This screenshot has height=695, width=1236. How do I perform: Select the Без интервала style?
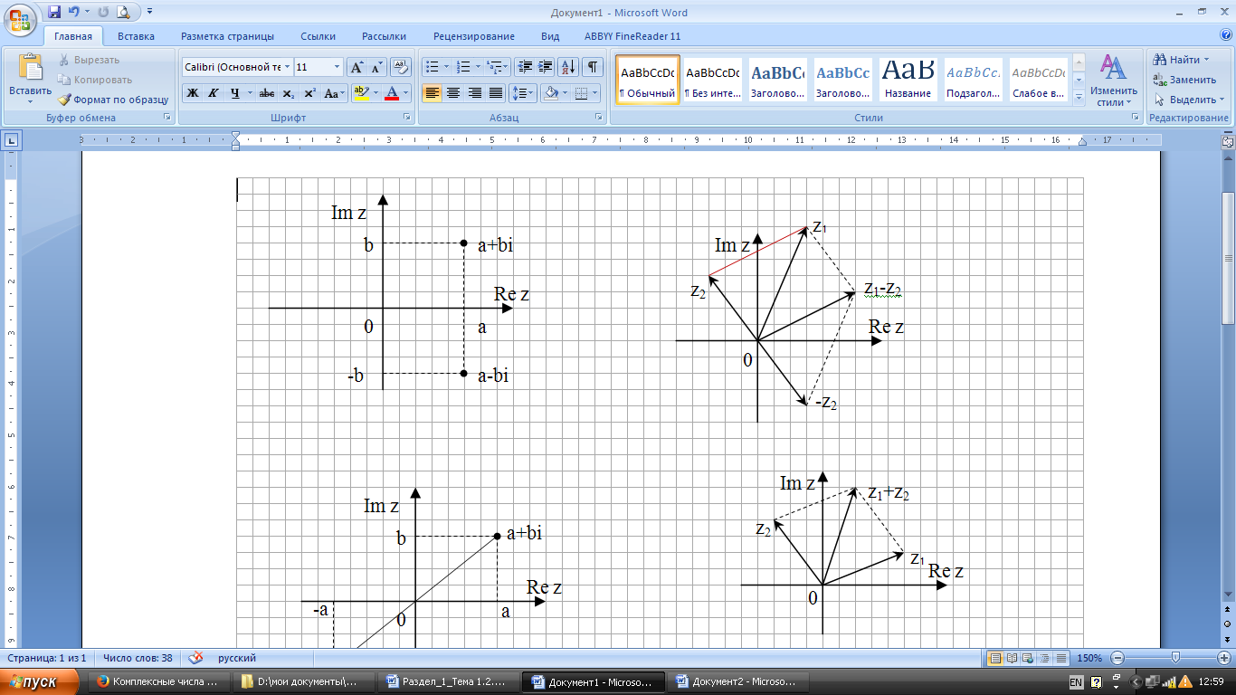point(713,80)
